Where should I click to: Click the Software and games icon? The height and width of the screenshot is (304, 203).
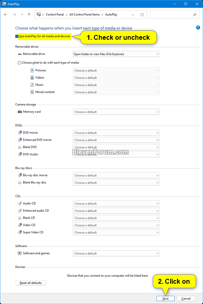coord(19,253)
